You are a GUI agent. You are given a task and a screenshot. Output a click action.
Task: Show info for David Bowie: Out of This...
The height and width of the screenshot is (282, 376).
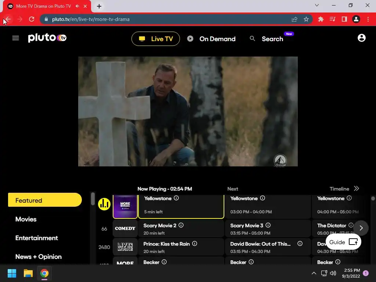[300, 244]
